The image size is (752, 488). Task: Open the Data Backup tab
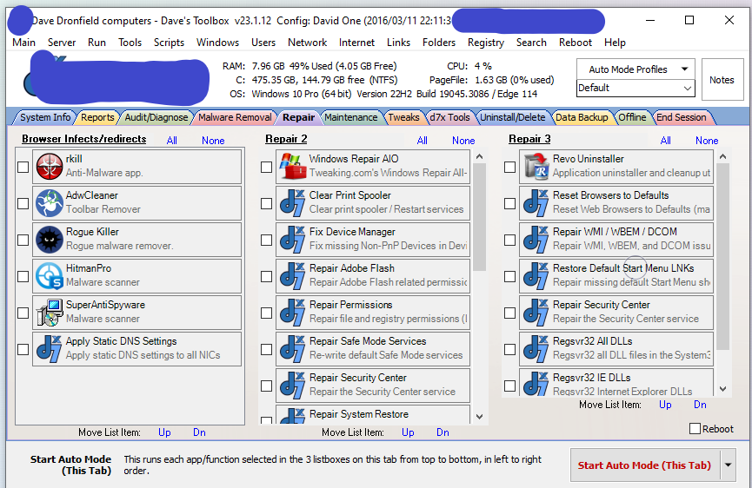[x=582, y=117]
